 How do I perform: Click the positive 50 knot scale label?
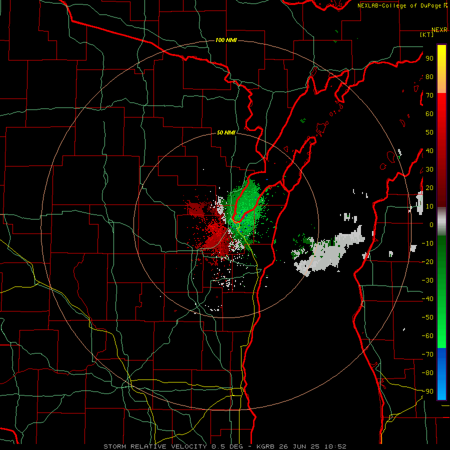[429, 132]
